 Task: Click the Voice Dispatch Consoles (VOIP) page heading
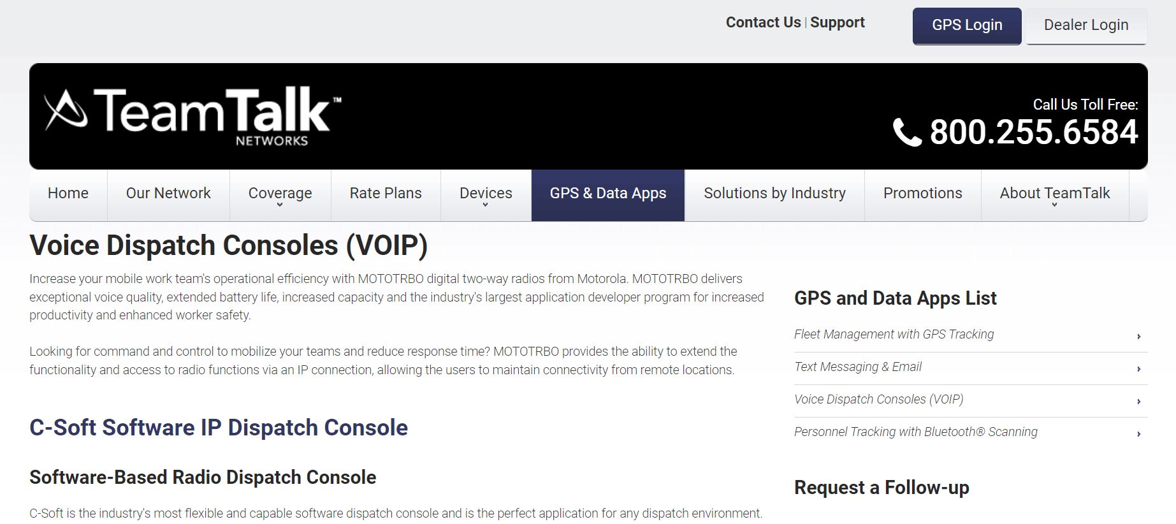(x=228, y=245)
